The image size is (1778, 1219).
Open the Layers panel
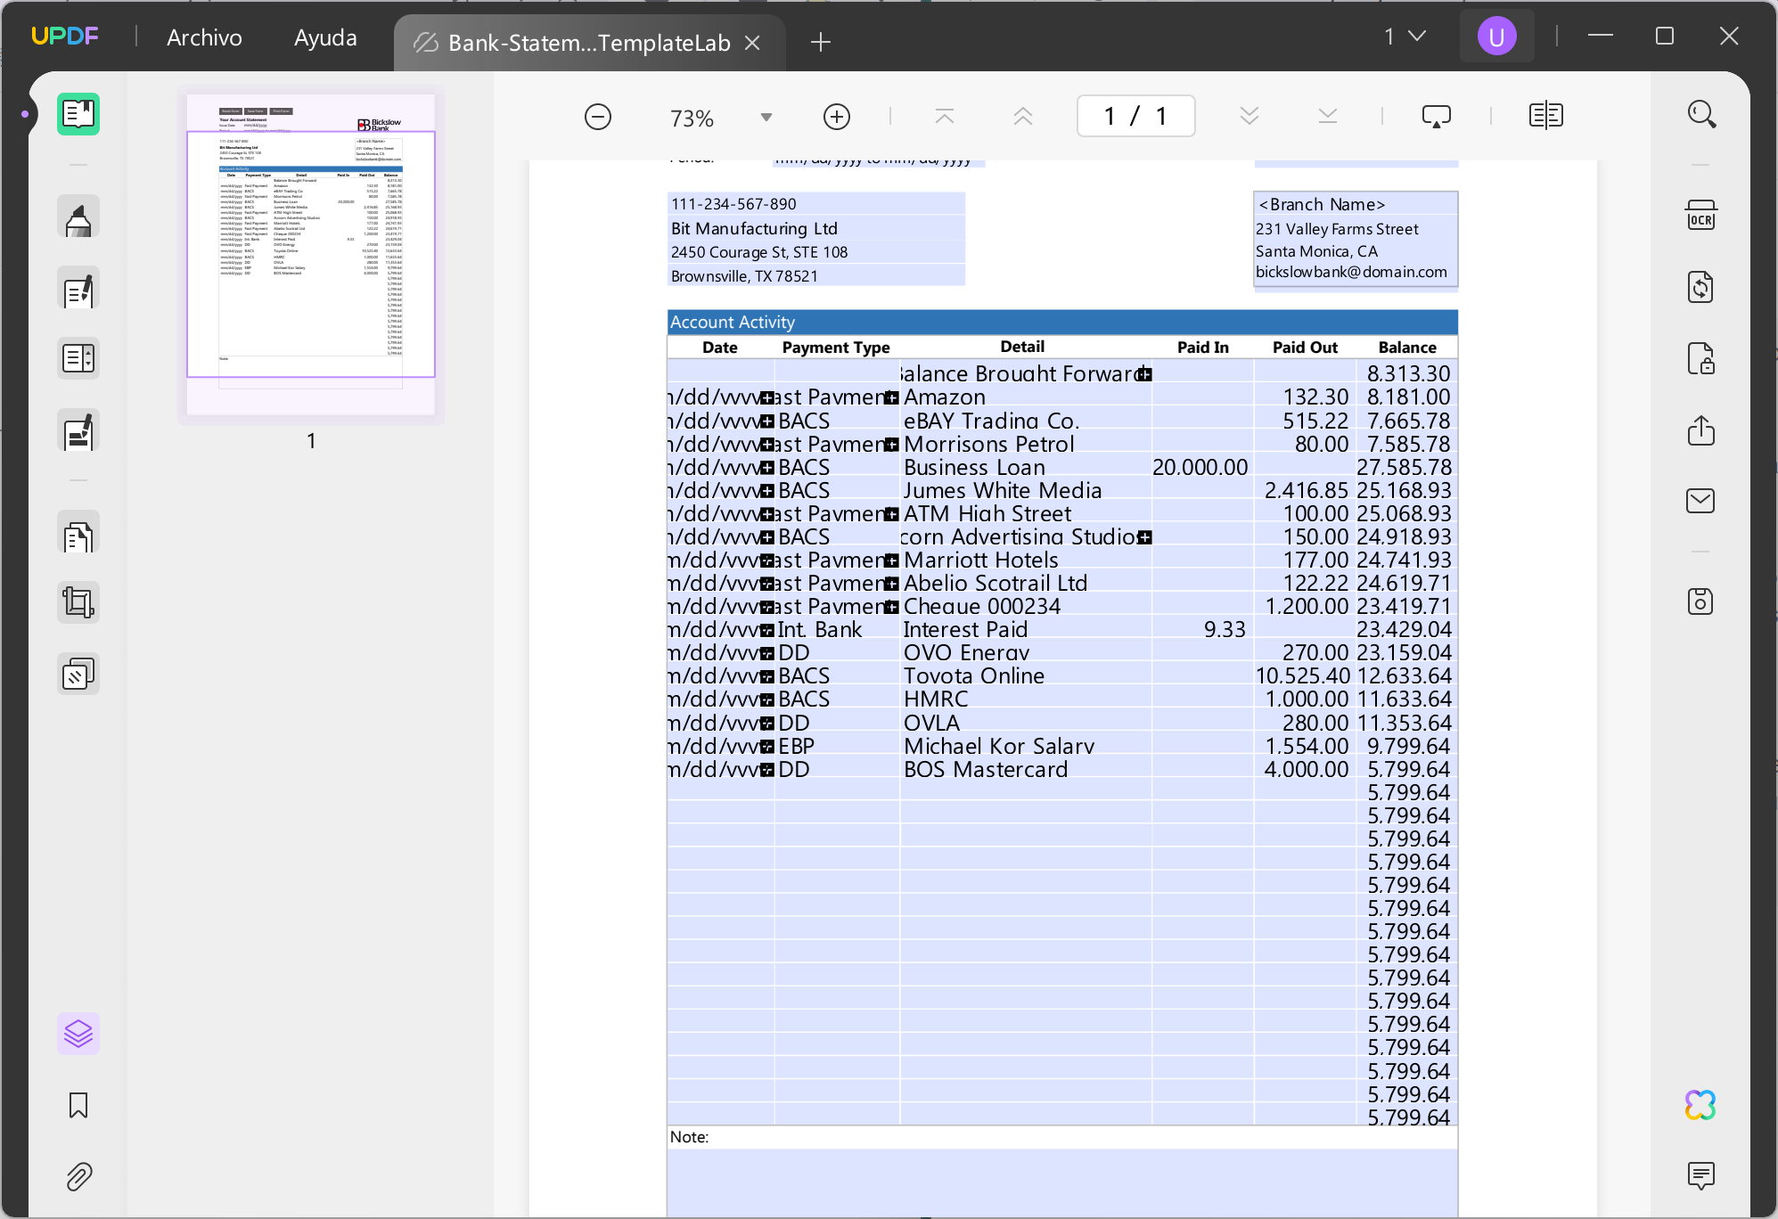click(78, 1034)
